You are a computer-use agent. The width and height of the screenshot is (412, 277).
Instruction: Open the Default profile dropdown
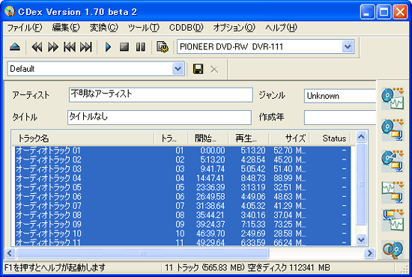(x=178, y=69)
